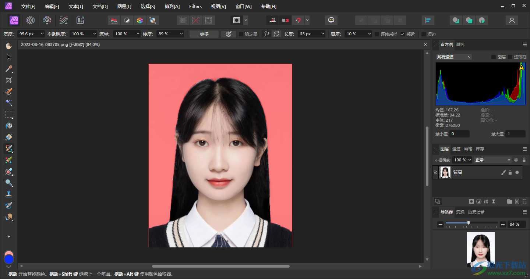Uncheck the 邻近 checkbox
The height and width of the screenshot is (279, 530).
pos(403,34)
